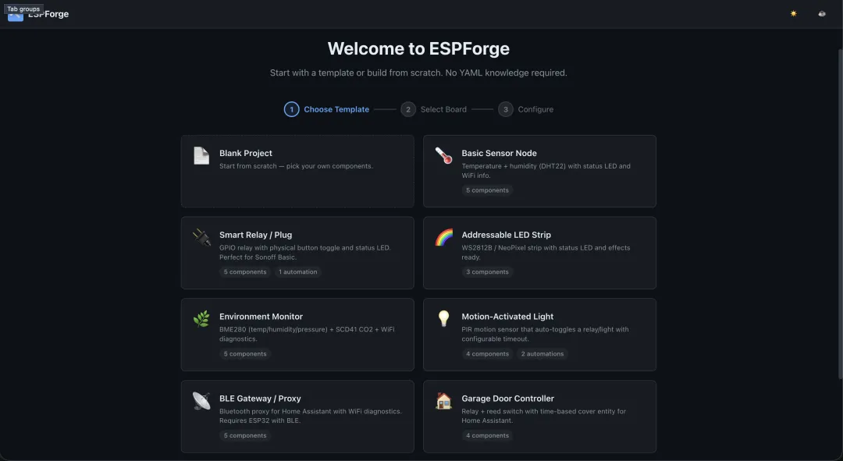This screenshot has height=461, width=843.
Task: Click the '1 automation' badge on Smart Relay
Action: pos(298,272)
